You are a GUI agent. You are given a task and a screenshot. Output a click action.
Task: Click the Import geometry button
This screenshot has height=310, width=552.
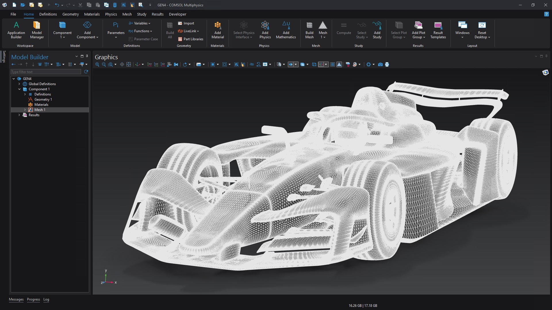point(186,23)
